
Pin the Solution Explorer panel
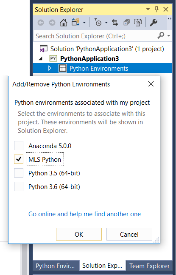click(x=156, y=9)
